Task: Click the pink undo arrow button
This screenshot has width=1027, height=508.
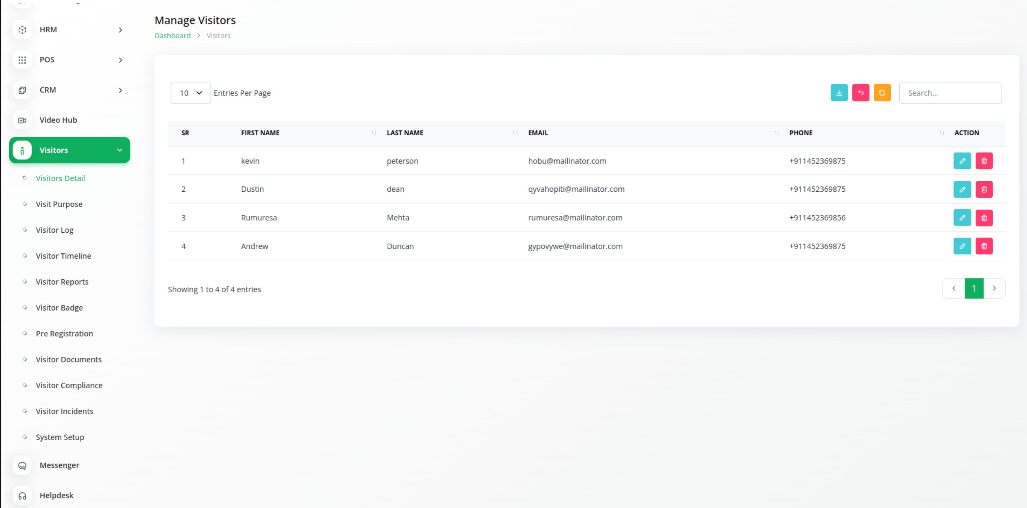Action: (x=860, y=93)
